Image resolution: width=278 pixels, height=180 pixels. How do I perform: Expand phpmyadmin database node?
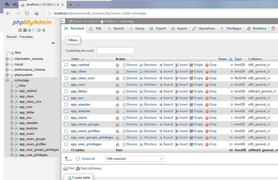point(7,75)
